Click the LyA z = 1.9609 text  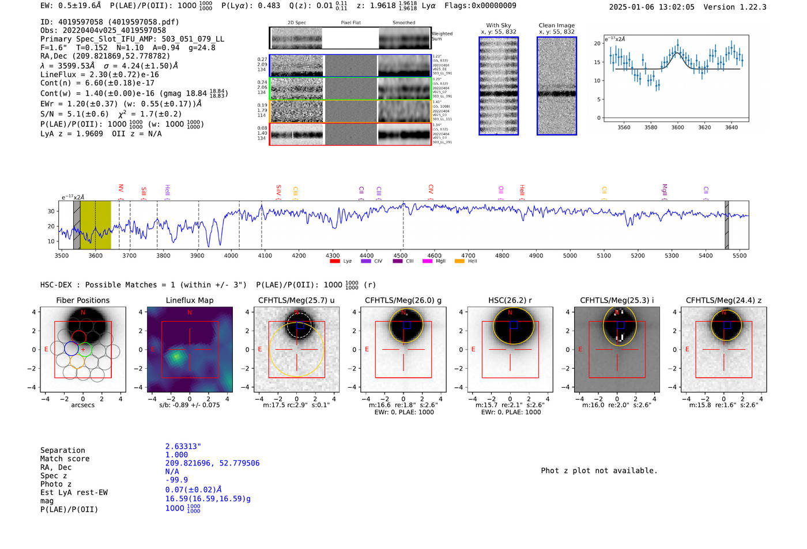(71, 134)
